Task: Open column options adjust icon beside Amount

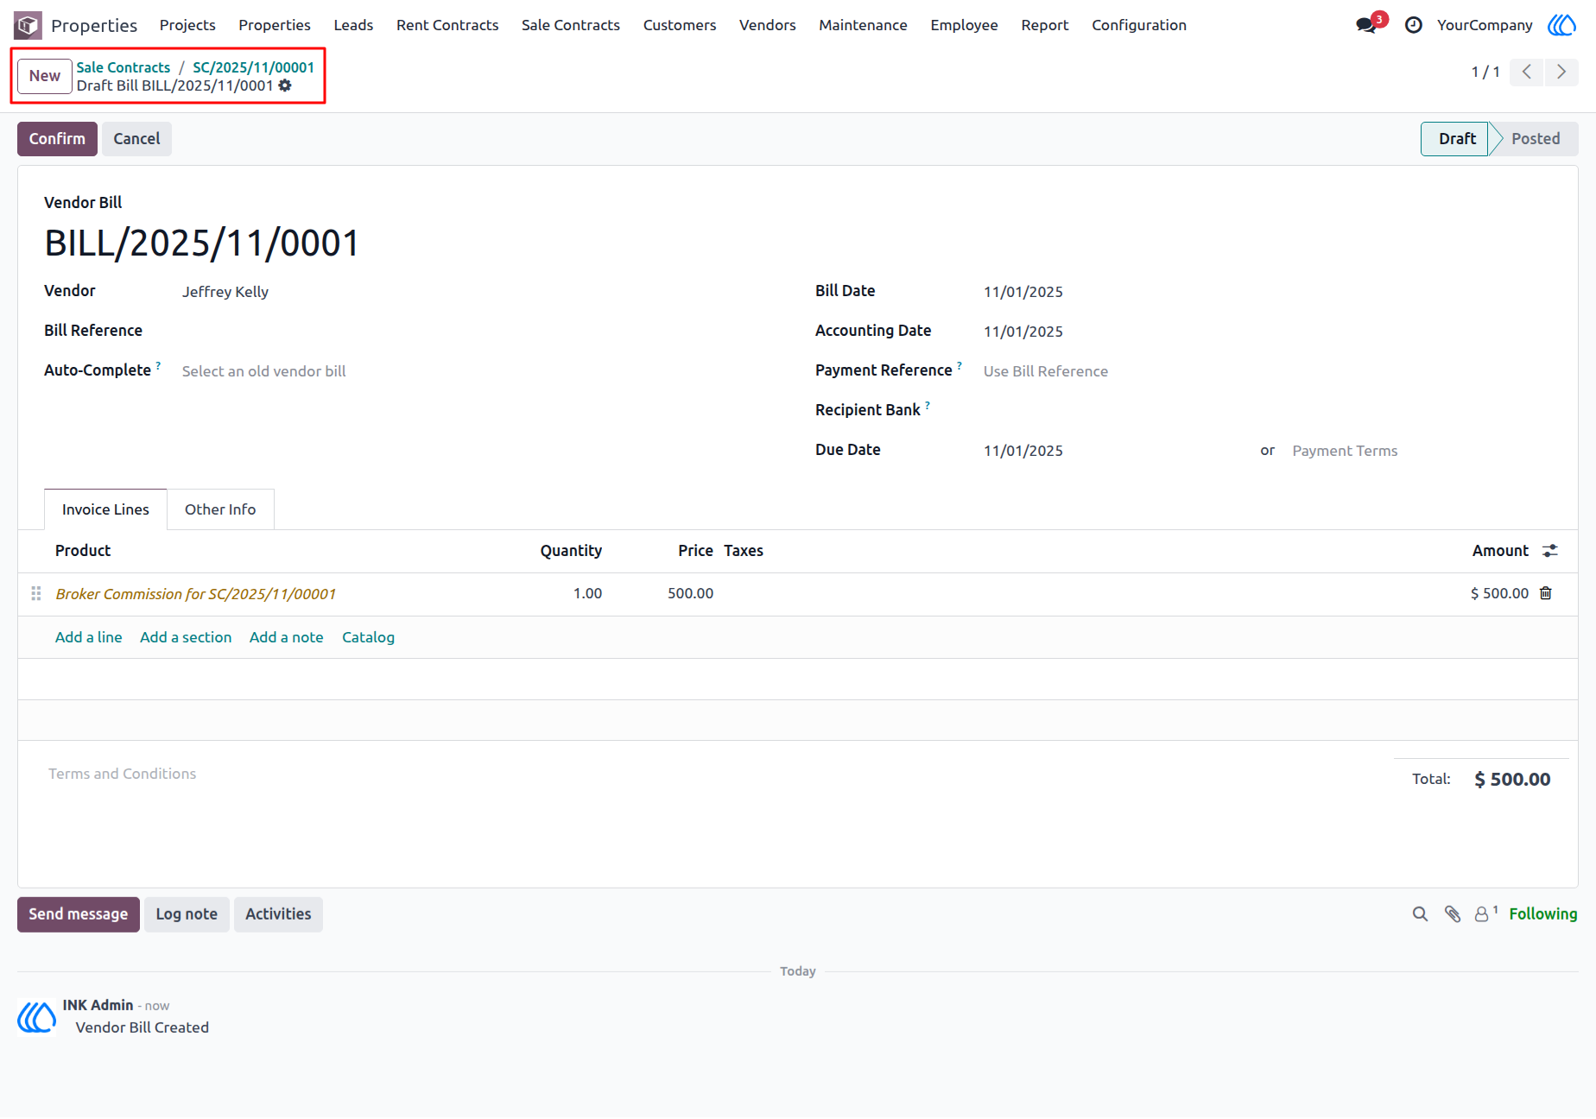Action: coord(1550,551)
